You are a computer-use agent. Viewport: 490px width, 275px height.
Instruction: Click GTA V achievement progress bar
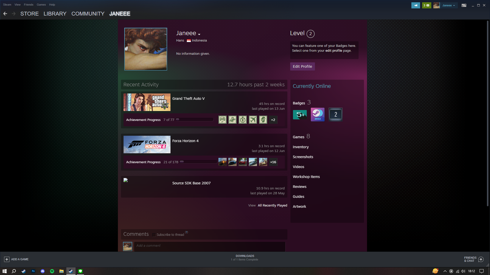194,120
